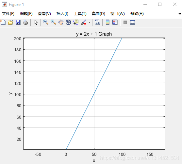The image size is (182, 164).
Task: Click the x-axis label 'x'
Action: (x=94, y=161)
